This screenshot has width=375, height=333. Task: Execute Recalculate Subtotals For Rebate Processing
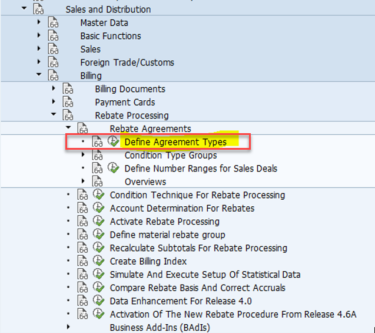tap(98, 248)
